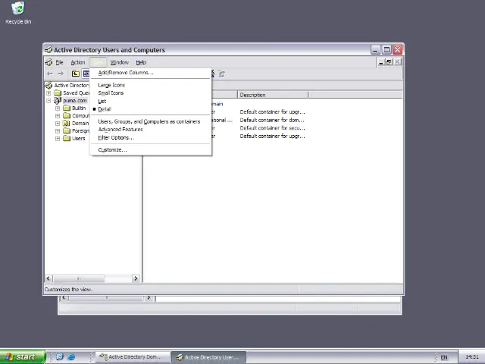
Task: Toggle Advanced Features in View menu
Action: (120, 130)
